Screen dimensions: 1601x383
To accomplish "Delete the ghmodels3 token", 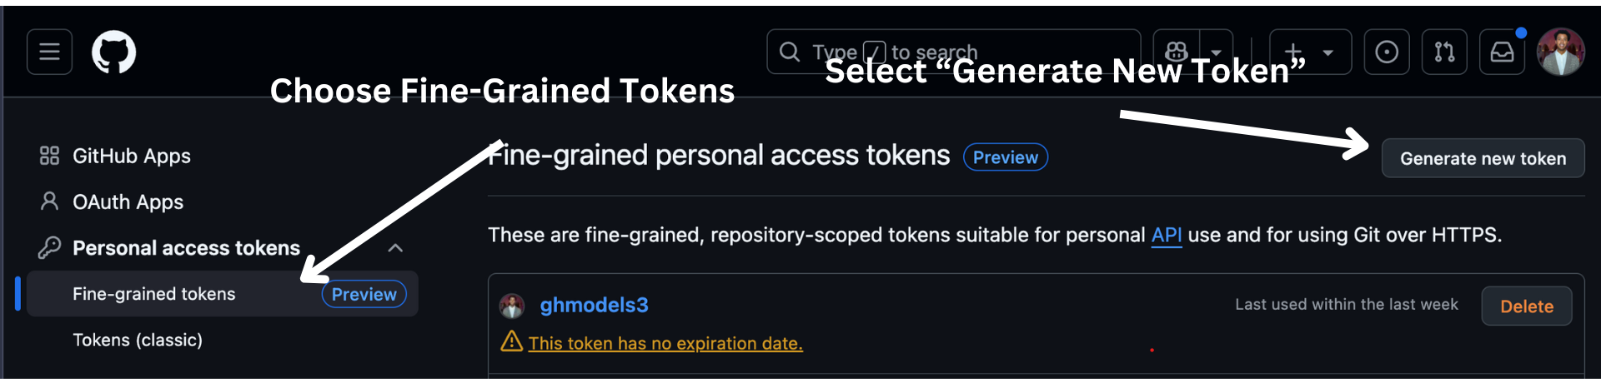I will point(1526,306).
